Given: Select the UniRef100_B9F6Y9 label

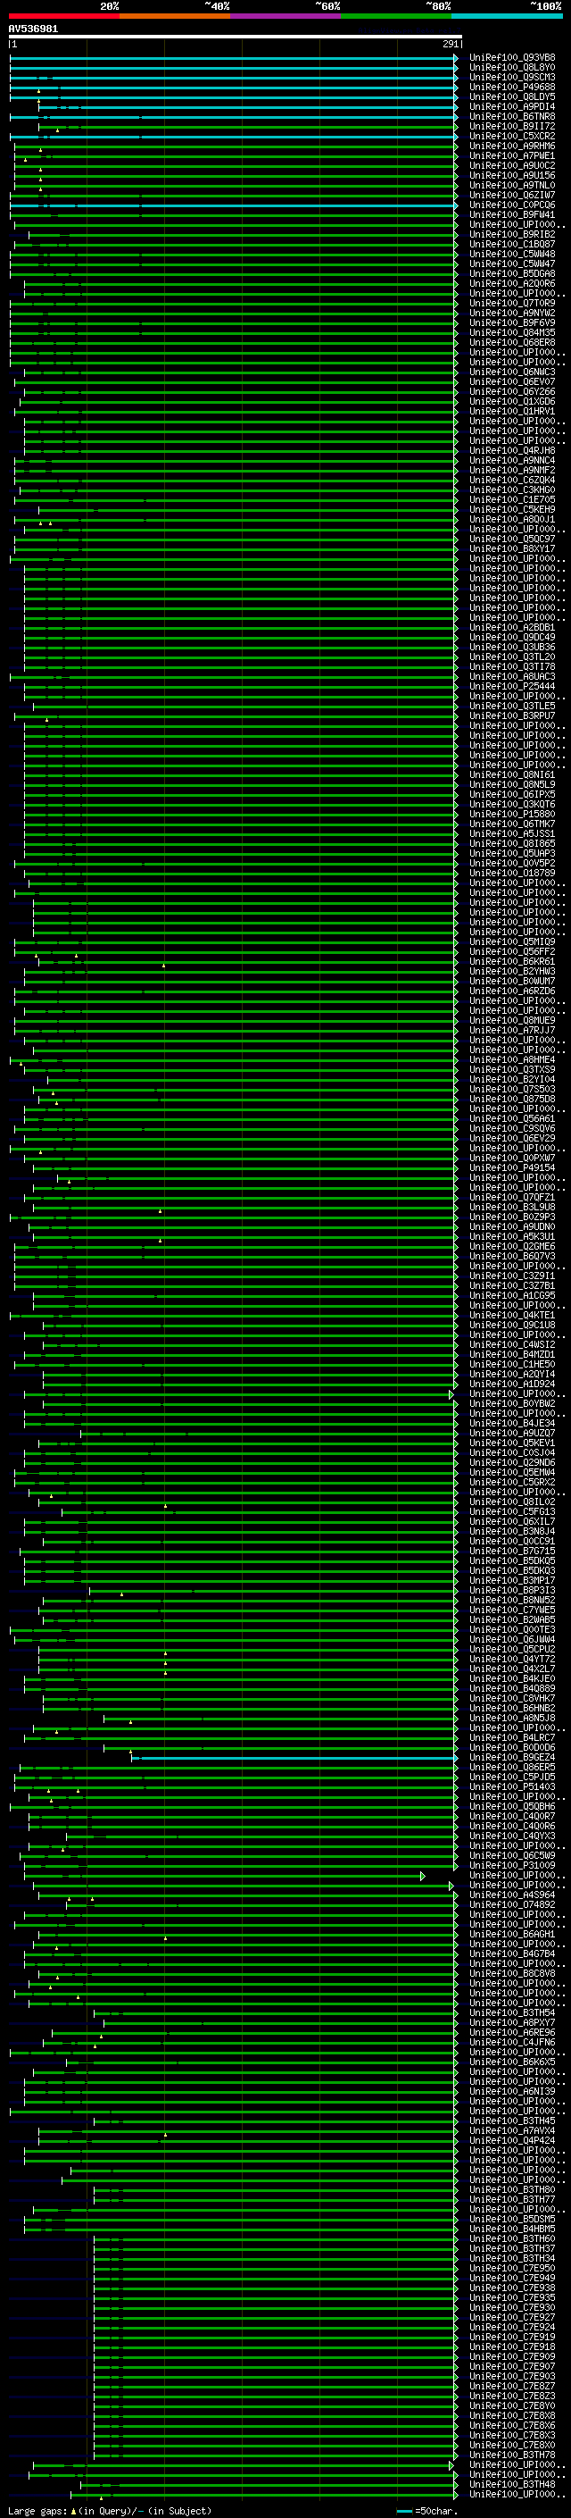Looking at the screenshot, I should [x=512, y=322].
